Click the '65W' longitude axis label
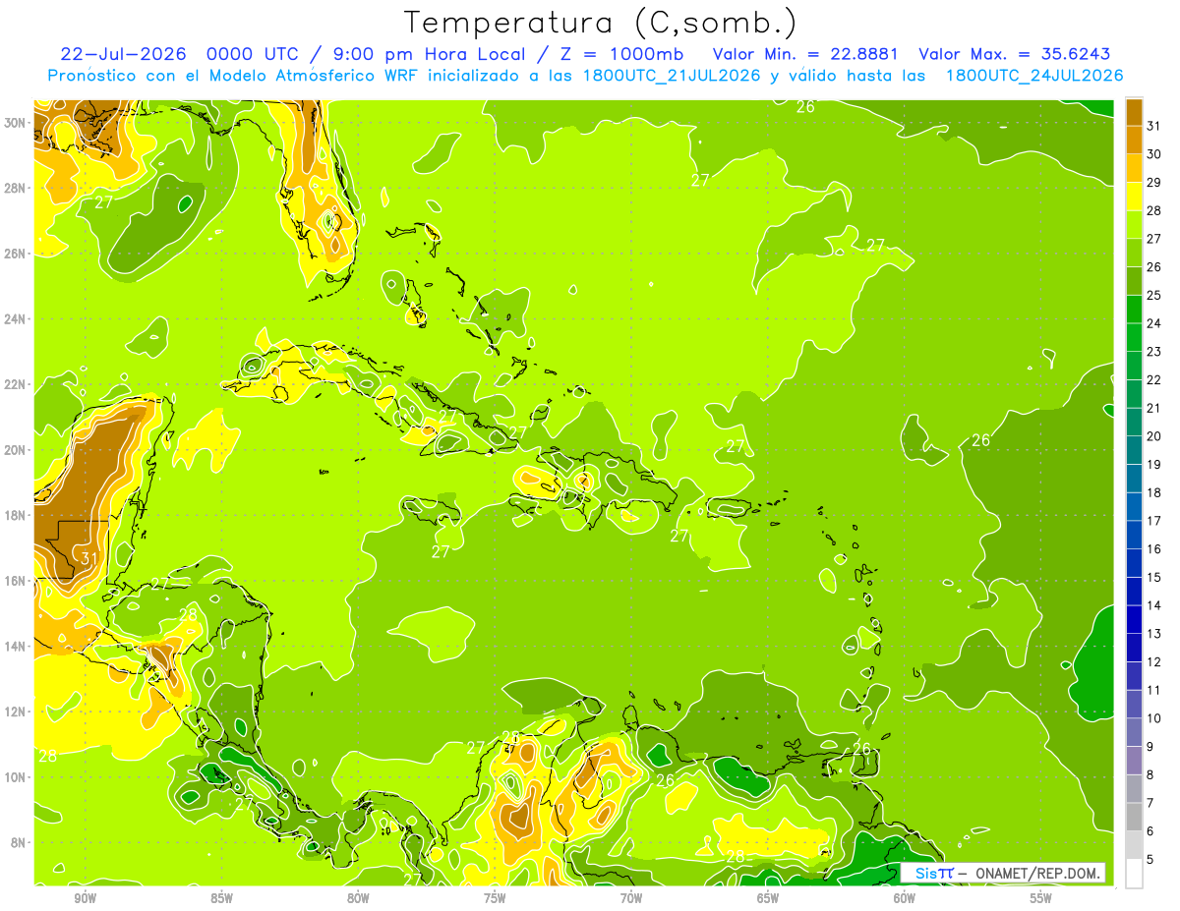 coord(768,897)
